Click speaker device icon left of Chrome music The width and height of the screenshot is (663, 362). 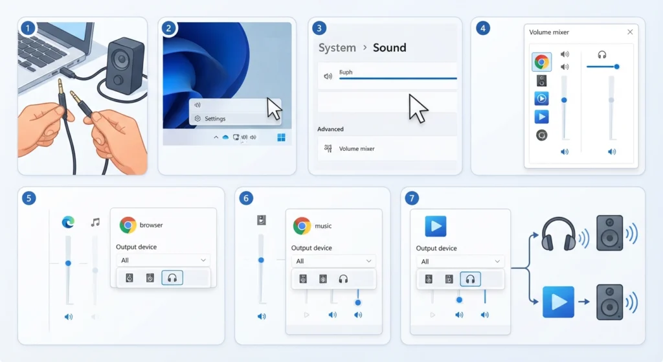point(262,220)
